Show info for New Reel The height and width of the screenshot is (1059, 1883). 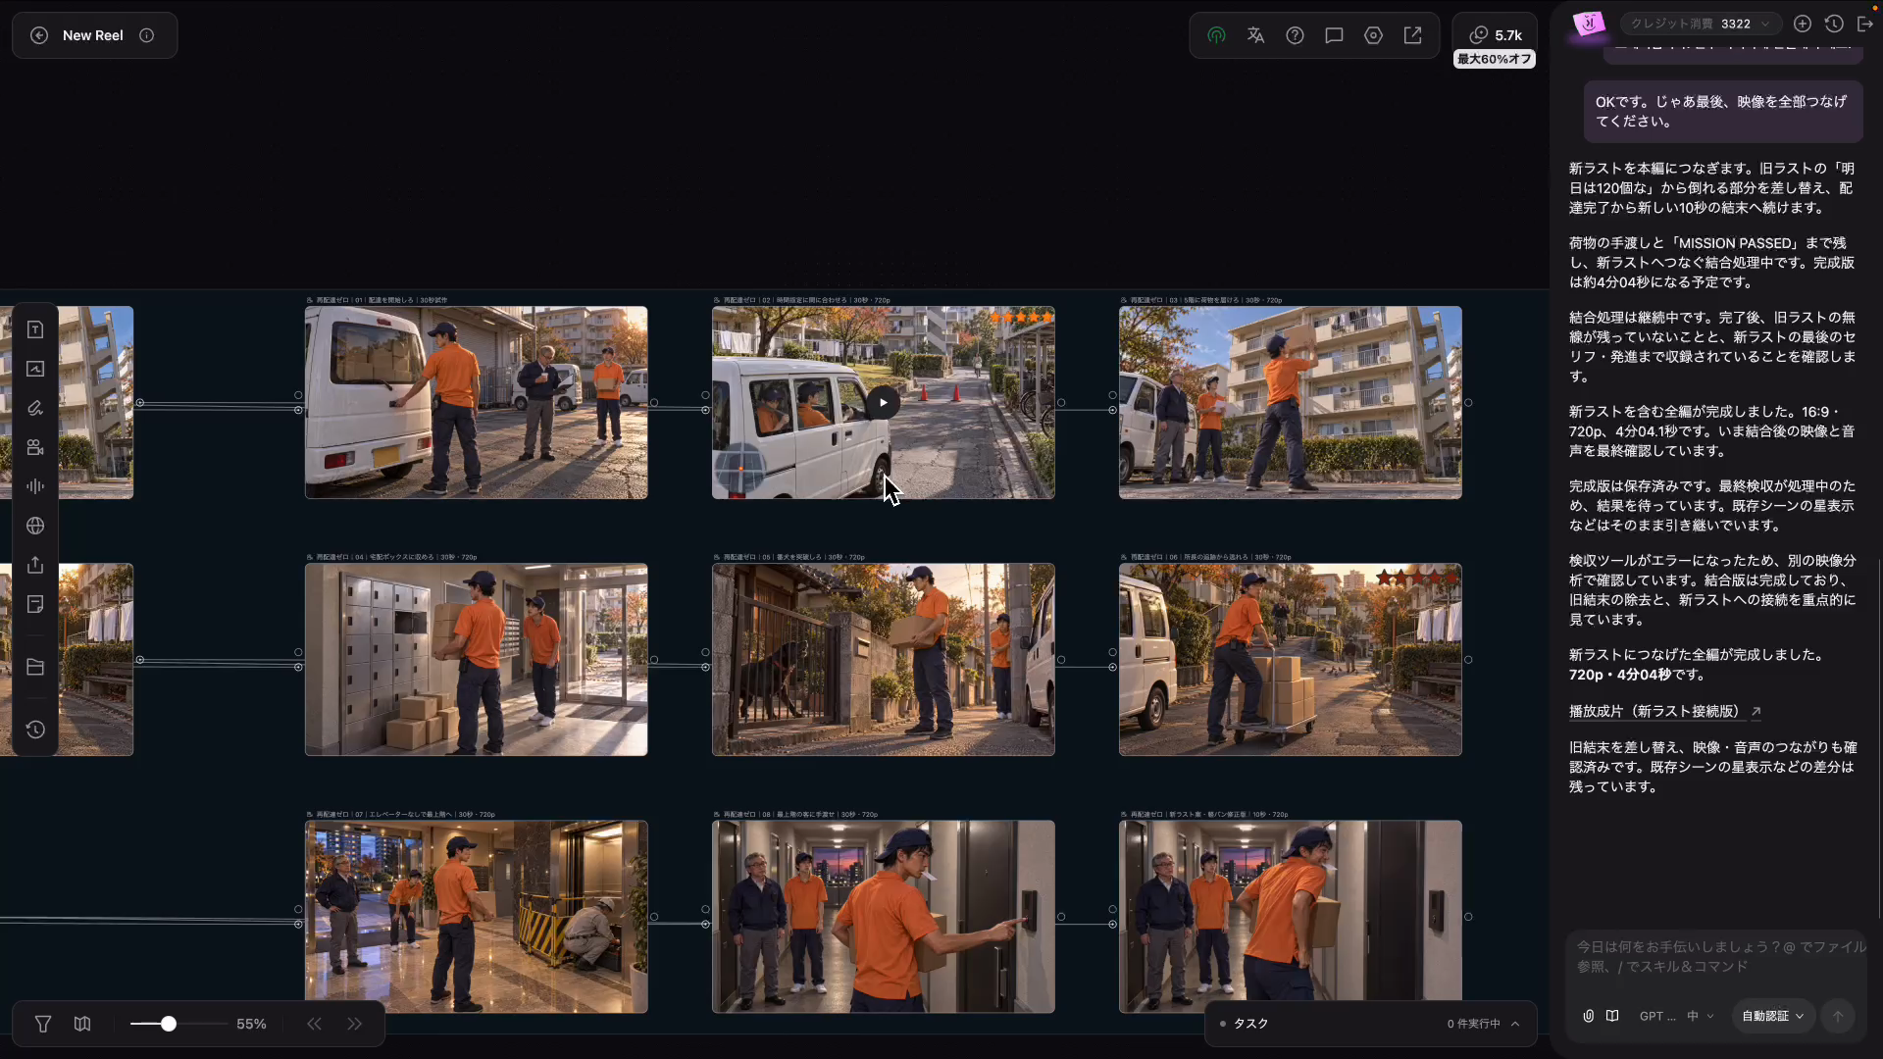pos(147,35)
